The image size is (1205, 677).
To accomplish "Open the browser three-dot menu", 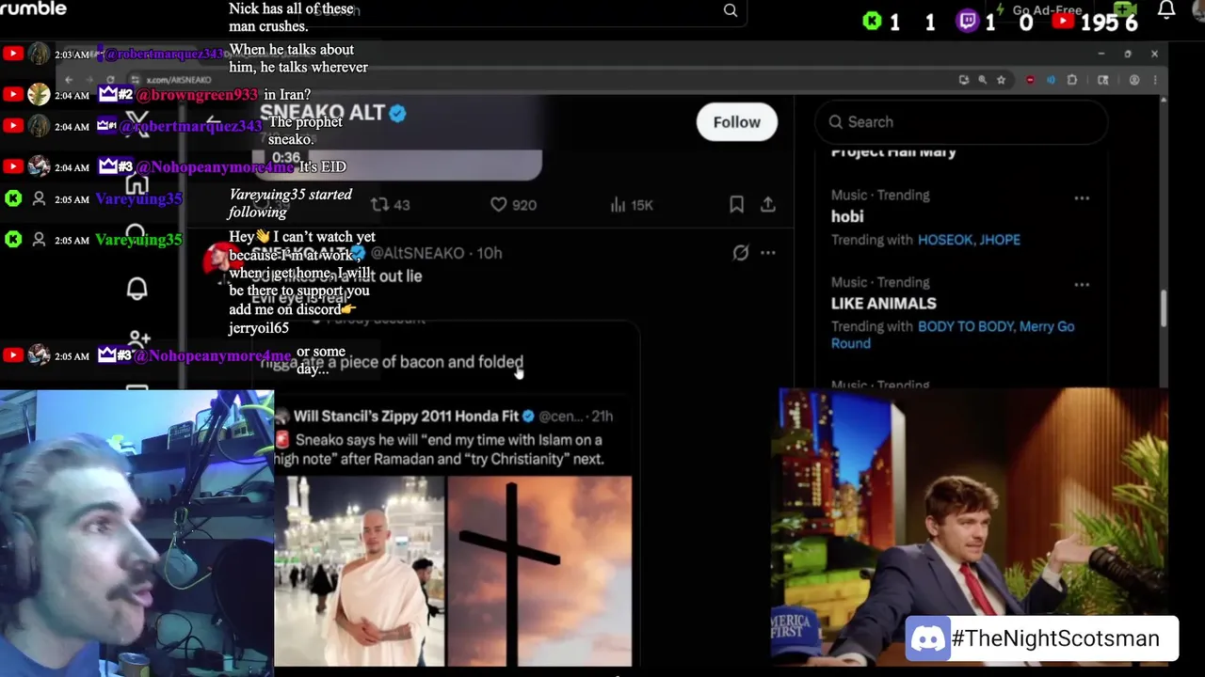I will click(x=1154, y=80).
